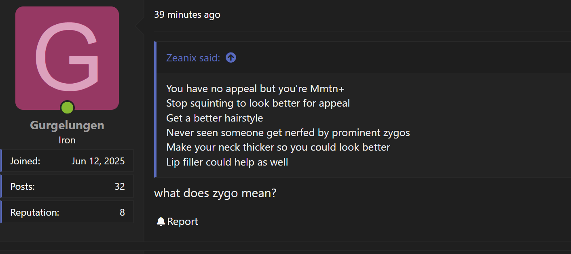Click the up-arrow icon beside Zeanix said
The height and width of the screenshot is (254, 571).
[x=231, y=58]
